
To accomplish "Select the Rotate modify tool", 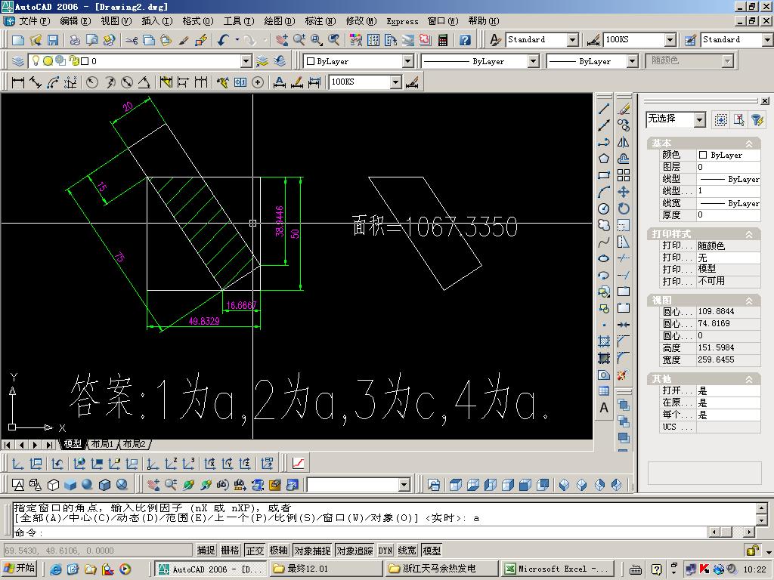I will coord(624,208).
